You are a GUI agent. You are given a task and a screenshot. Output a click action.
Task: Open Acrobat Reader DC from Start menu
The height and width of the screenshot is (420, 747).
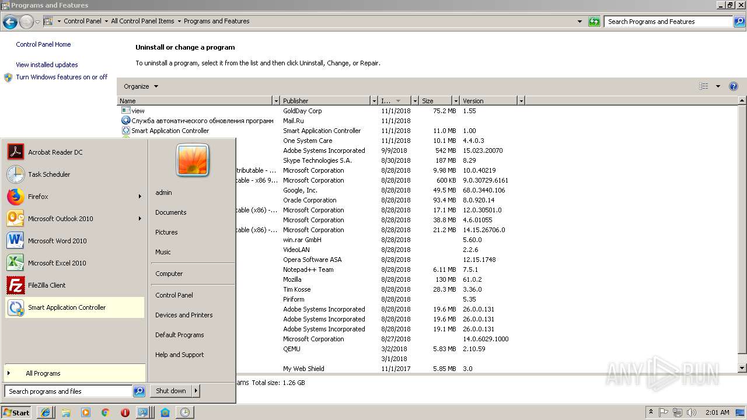(74, 152)
